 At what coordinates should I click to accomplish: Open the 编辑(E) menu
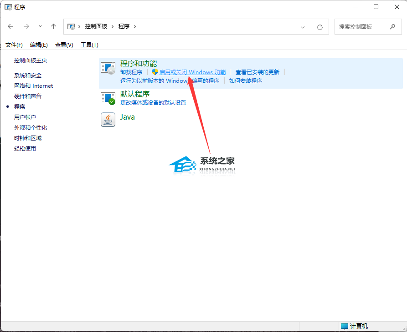point(39,45)
